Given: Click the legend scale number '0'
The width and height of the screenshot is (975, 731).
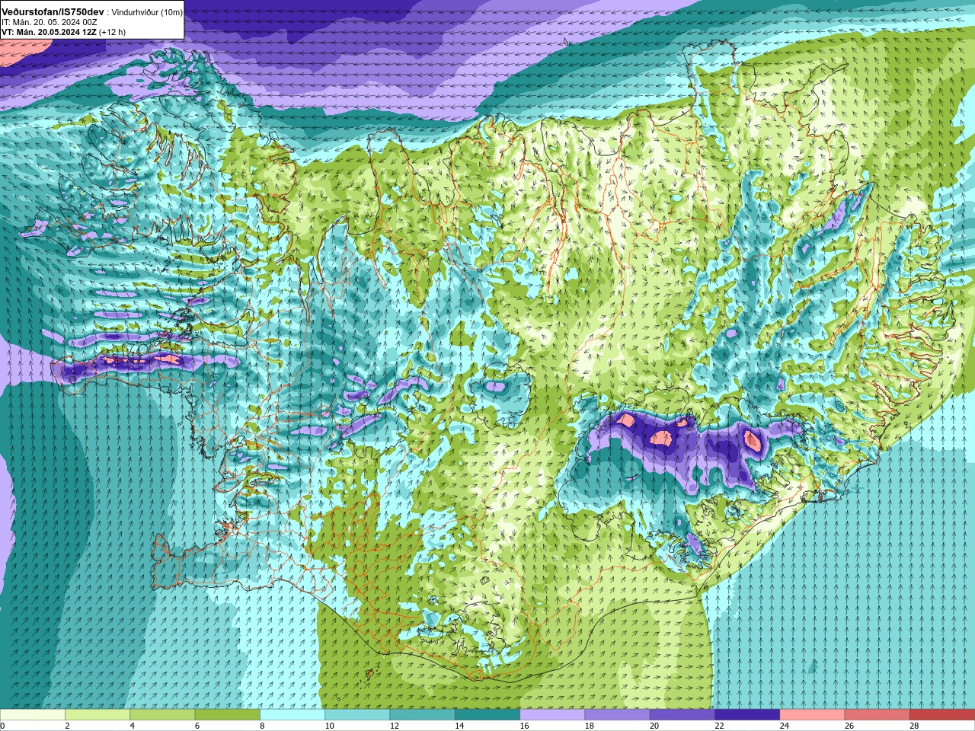Looking at the screenshot, I should point(3,726).
